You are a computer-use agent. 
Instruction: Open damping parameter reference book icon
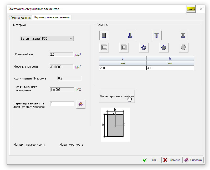[81, 104]
